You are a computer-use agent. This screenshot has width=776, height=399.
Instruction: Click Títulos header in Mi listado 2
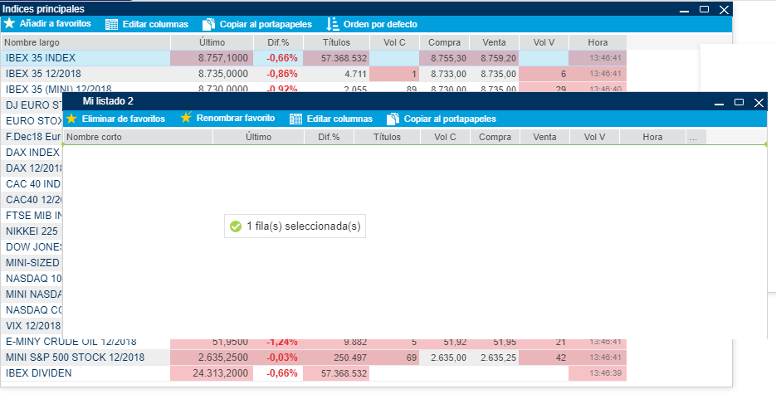point(388,137)
